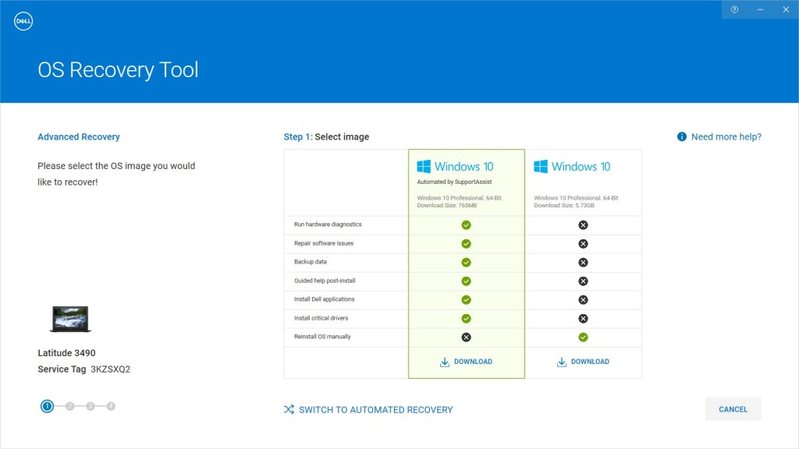Open the Need more help link
799x449 pixels.
pyautogui.click(x=726, y=136)
